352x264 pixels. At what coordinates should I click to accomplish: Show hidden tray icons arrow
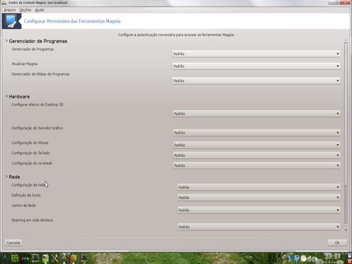(315, 259)
